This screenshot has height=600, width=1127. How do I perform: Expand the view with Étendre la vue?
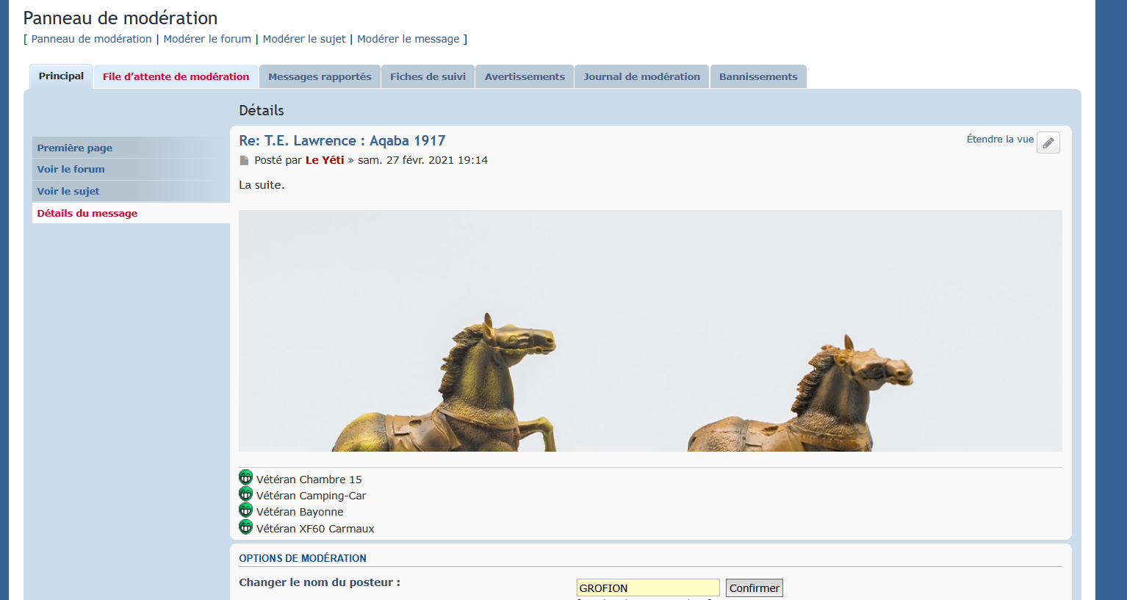999,139
